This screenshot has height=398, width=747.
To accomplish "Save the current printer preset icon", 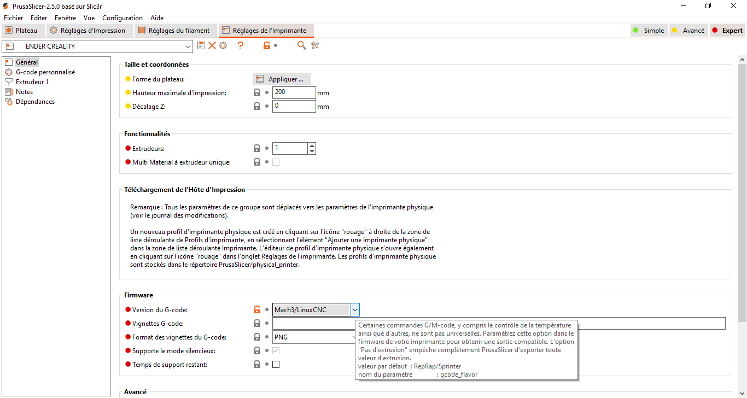I will click(201, 45).
